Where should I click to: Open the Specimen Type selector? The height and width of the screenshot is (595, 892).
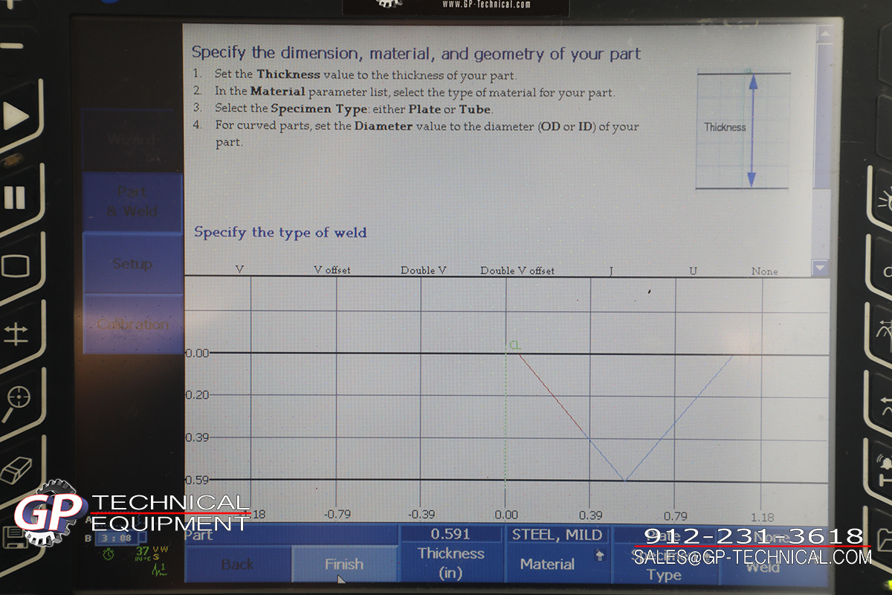click(664, 564)
